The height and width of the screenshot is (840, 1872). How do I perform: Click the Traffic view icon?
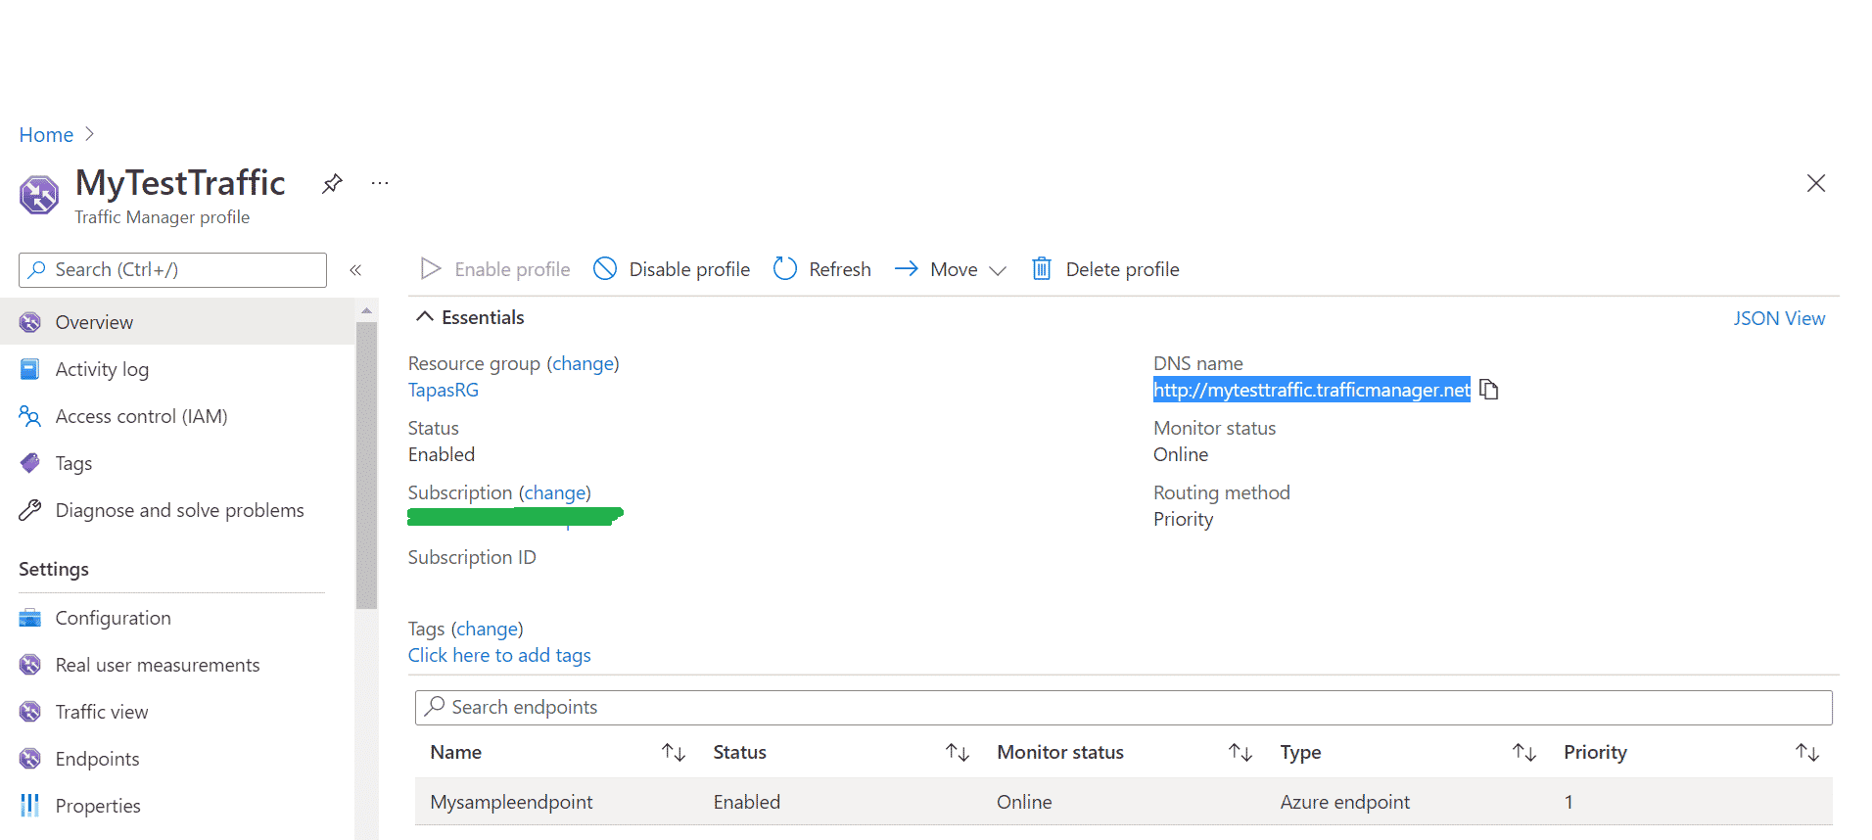tap(30, 712)
